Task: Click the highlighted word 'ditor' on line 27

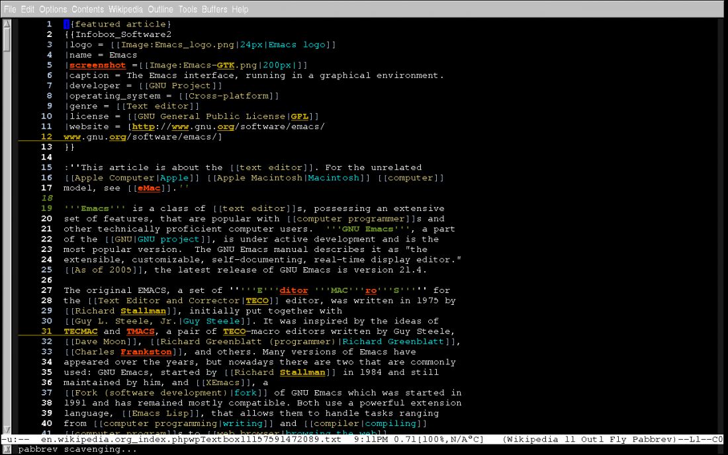Action: coord(294,290)
